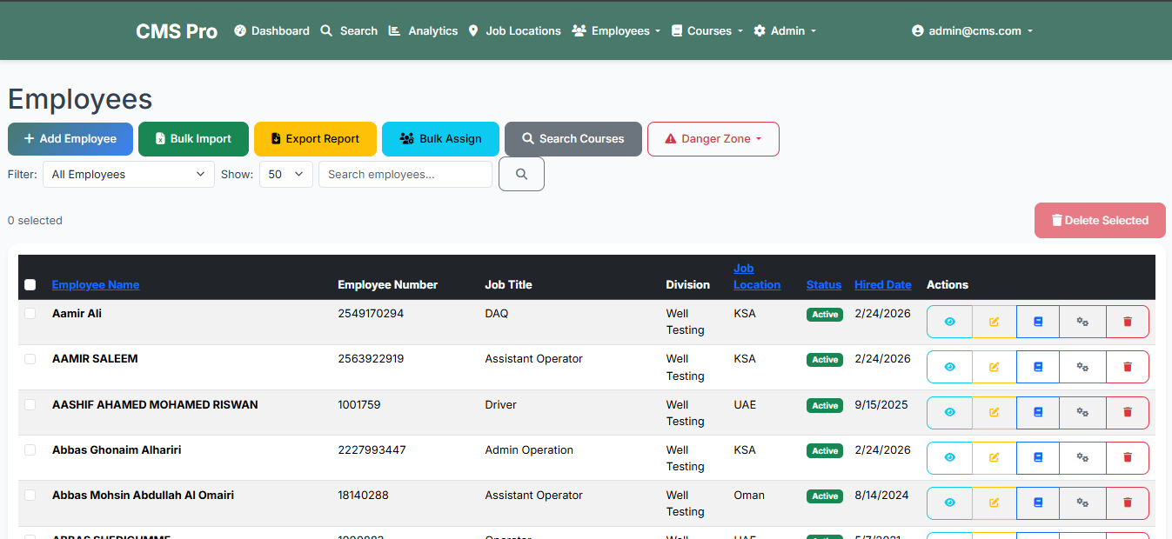The height and width of the screenshot is (539, 1172).
Task: Delete AAMIR SALEEM (trash icon)
Action: [1128, 367]
